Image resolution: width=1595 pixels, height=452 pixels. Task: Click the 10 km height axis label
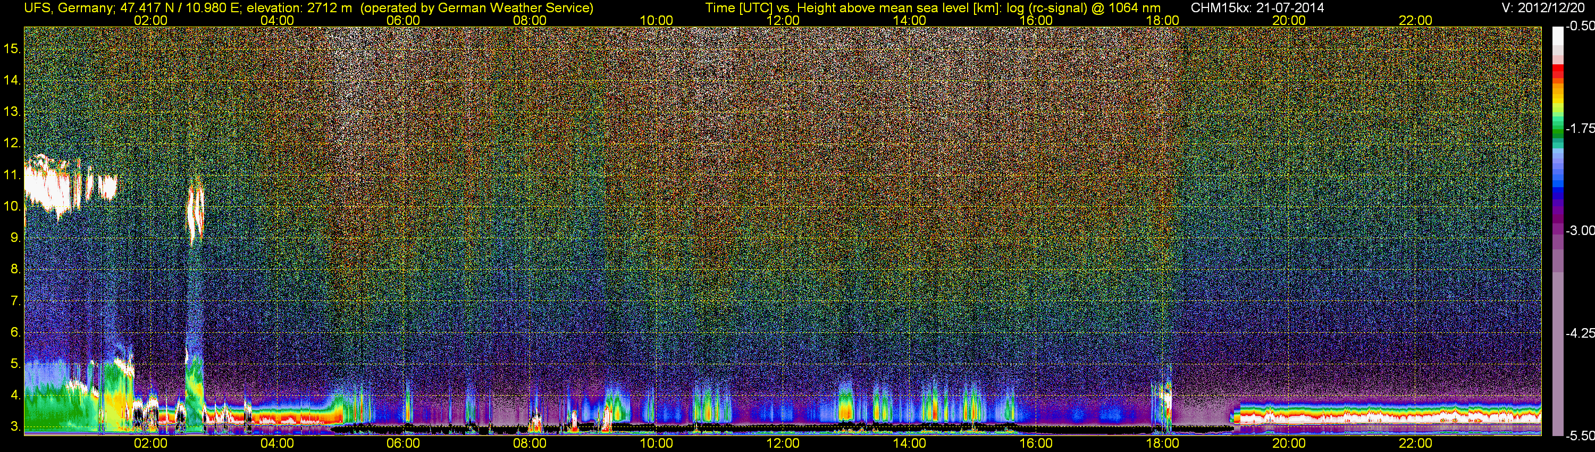(12, 206)
